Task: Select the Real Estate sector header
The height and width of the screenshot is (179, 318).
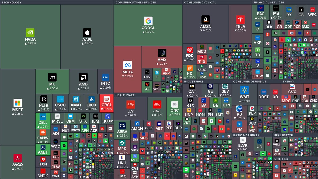Action: click(x=284, y=135)
